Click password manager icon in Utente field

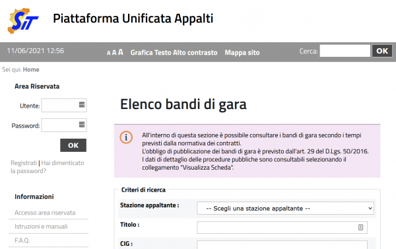pyautogui.click(x=82, y=104)
